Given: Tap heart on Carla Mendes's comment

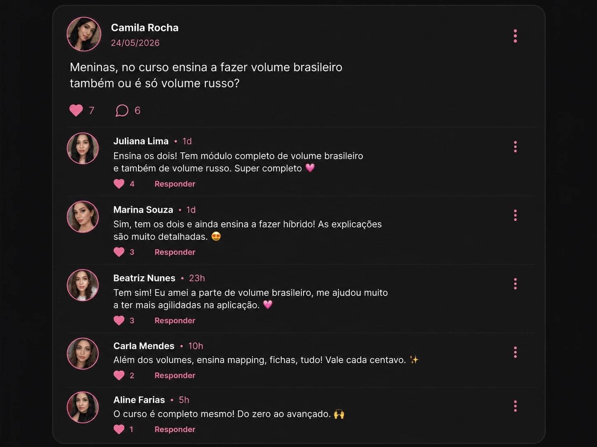Looking at the screenshot, I should click(119, 375).
